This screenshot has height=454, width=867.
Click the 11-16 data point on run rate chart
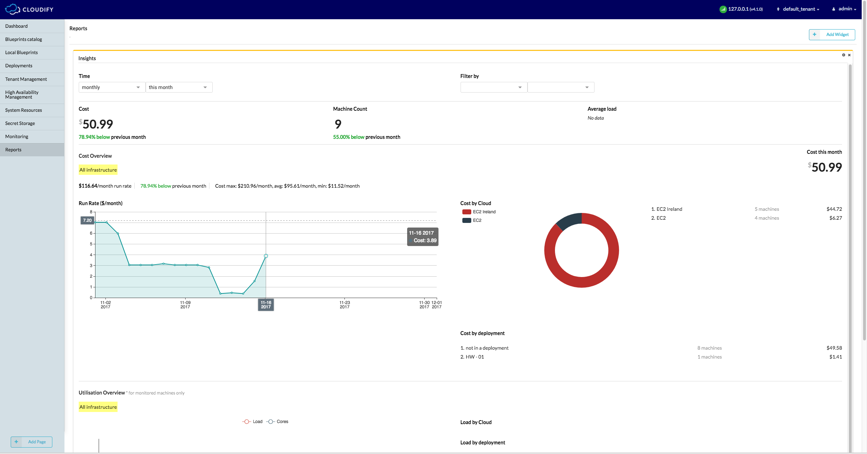click(266, 256)
